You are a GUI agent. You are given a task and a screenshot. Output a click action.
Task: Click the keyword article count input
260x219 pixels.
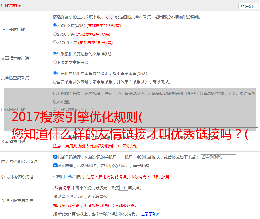pos(124,188)
